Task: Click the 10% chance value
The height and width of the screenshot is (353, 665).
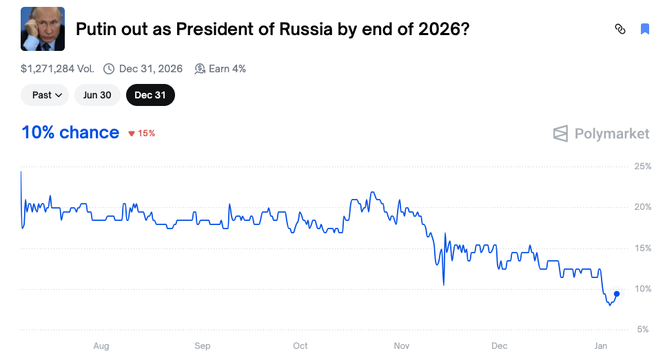Action: click(x=70, y=132)
